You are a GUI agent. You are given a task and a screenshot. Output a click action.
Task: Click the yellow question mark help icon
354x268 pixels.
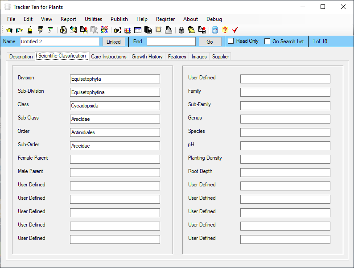point(225,30)
